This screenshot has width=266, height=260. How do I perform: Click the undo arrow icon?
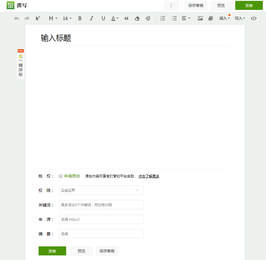(x=17, y=18)
